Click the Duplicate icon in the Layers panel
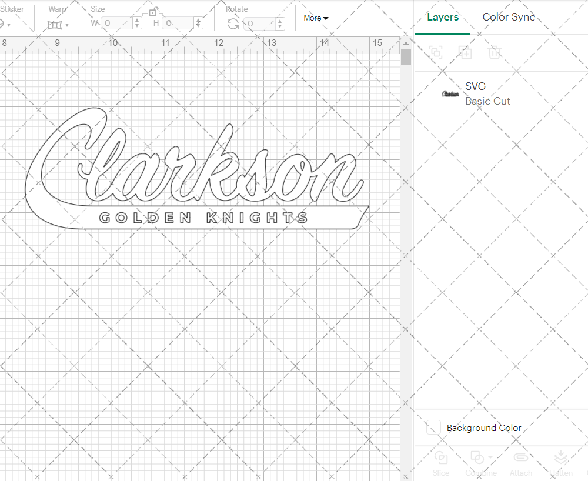 pos(465,52)
